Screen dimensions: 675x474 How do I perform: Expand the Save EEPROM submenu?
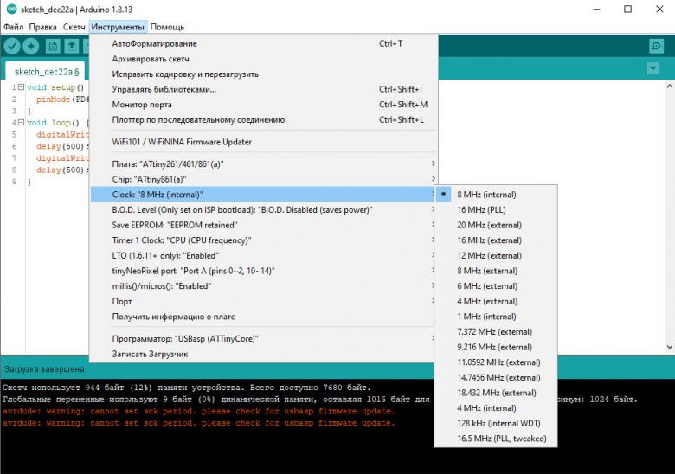(263, 225)
